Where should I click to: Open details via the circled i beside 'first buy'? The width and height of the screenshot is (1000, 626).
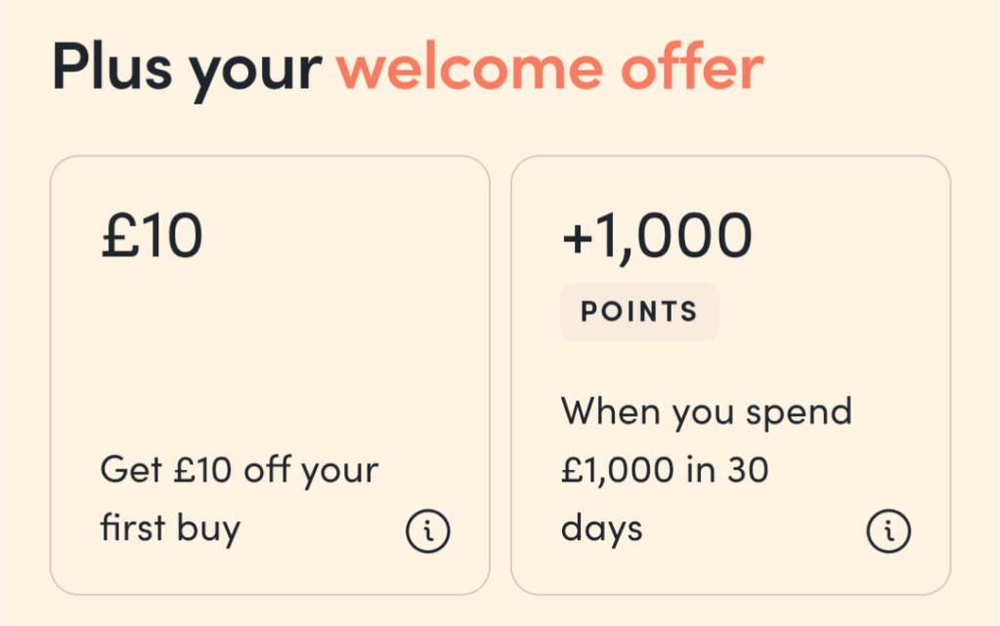coord(427,530)
